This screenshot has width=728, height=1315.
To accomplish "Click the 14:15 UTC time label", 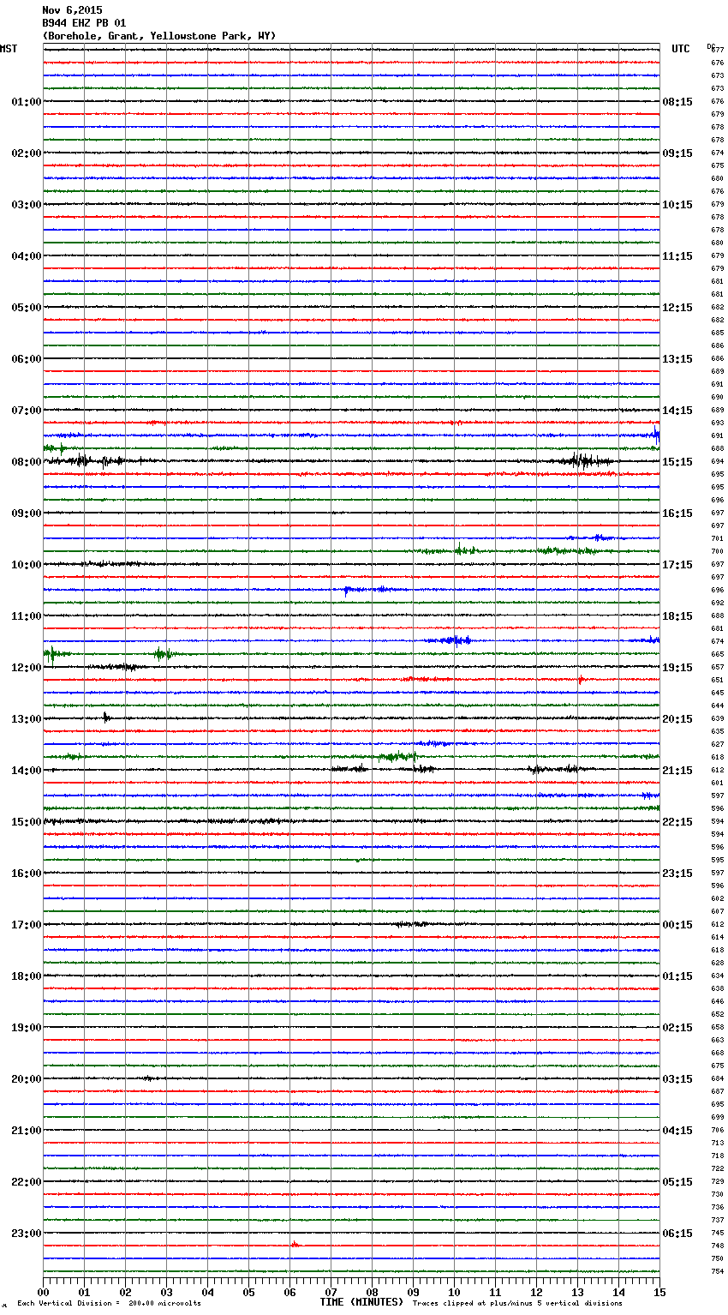I will pyautogui.click(x=677, y=411).
